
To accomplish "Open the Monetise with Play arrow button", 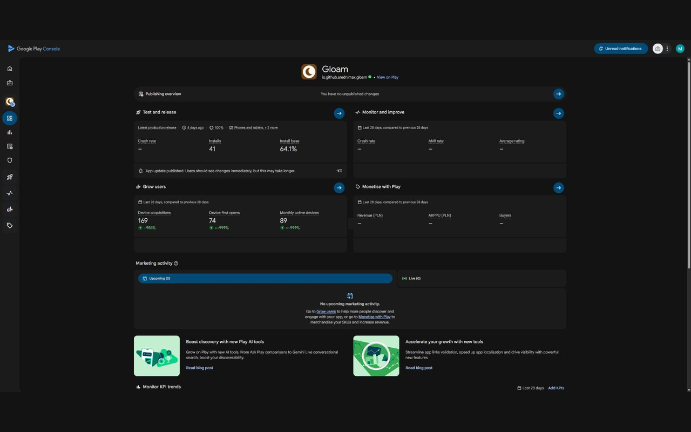I will pos(559,188).
